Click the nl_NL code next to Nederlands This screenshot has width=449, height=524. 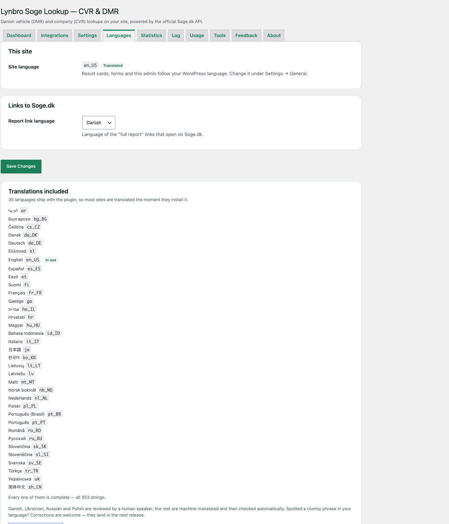[41, 398]
